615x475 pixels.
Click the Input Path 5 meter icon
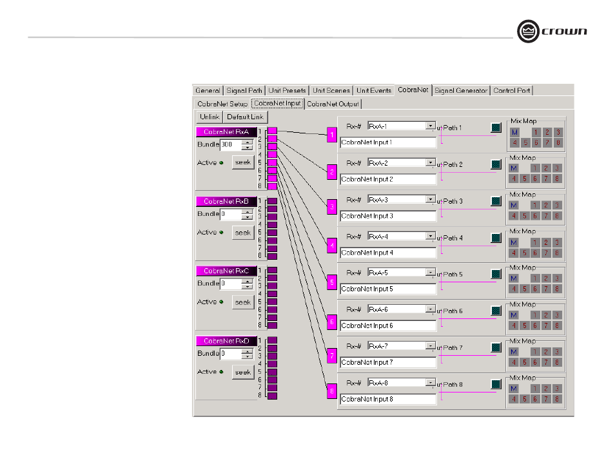coord(496,274)
